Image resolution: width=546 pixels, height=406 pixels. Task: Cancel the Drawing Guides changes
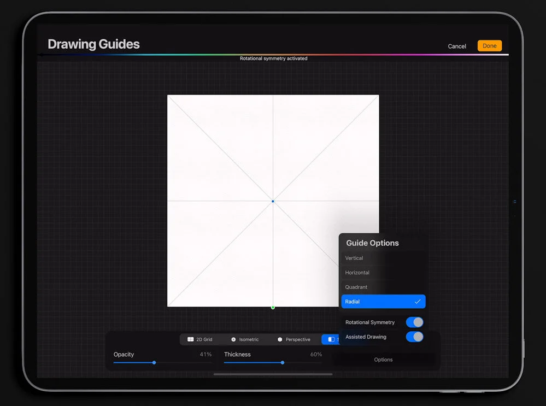456,46
